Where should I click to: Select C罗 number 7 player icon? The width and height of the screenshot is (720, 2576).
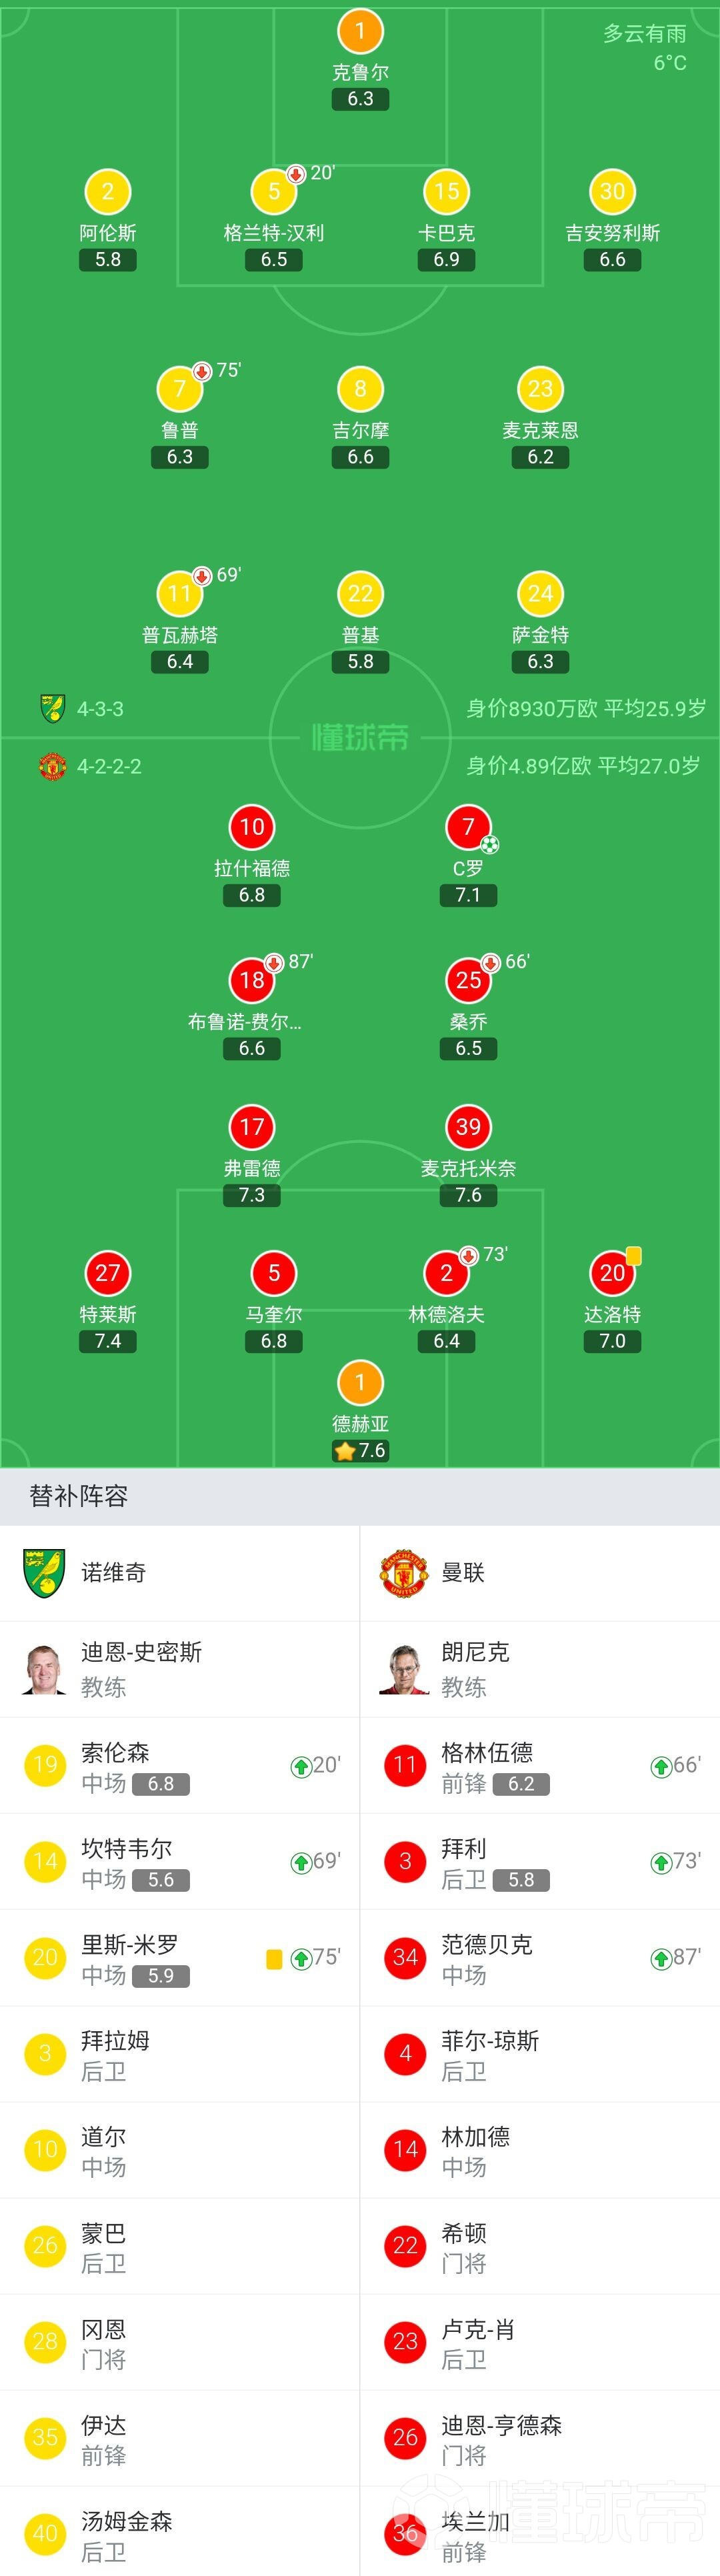click(x=468, y=827)
